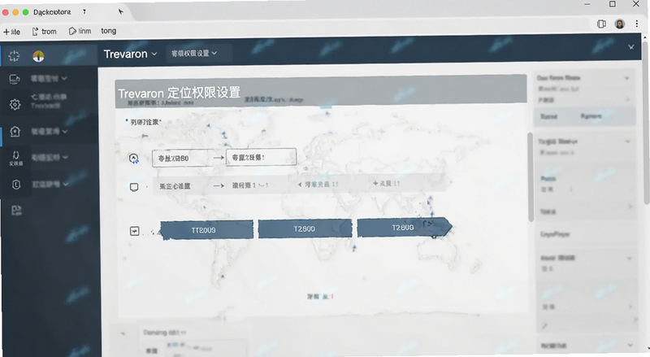Viewport: 650px width, 357px height.
Task: Click the second boxed field after the arrow
Action: pos(261,157)
